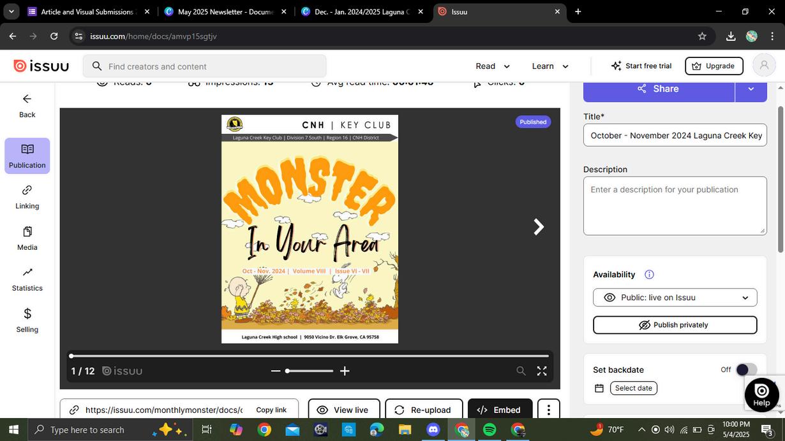Screen dimensions: 785x441
Task: Click the Monster In Your Area cover
Action: point(310,229)
